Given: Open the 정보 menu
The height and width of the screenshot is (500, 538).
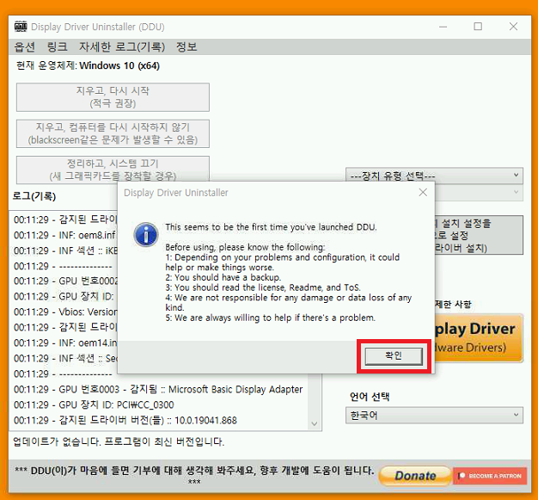Looking at the screenshot, I should (x=186, y=46).
